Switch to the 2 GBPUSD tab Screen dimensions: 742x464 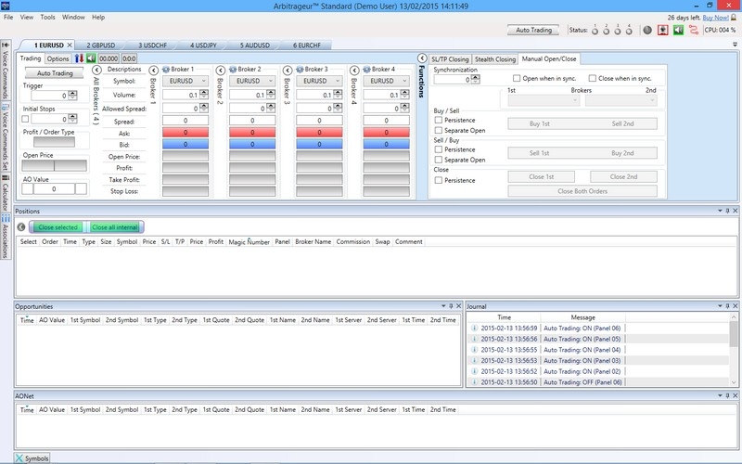[101, 45]
